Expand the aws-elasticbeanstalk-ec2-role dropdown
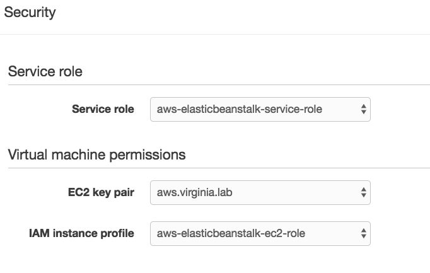 pos(260,233)
